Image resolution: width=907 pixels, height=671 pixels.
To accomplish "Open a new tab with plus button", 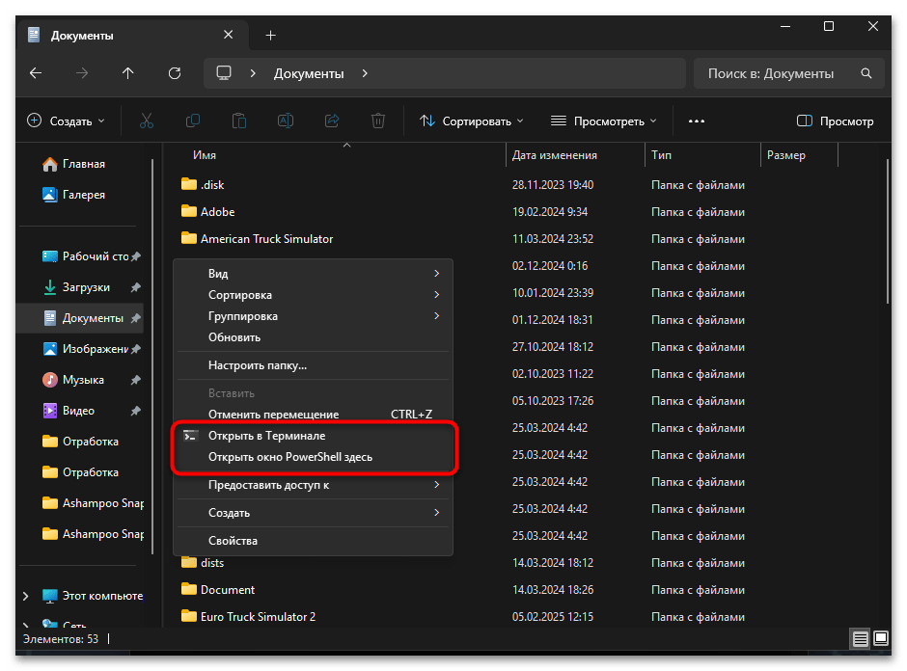I will 270,36.
